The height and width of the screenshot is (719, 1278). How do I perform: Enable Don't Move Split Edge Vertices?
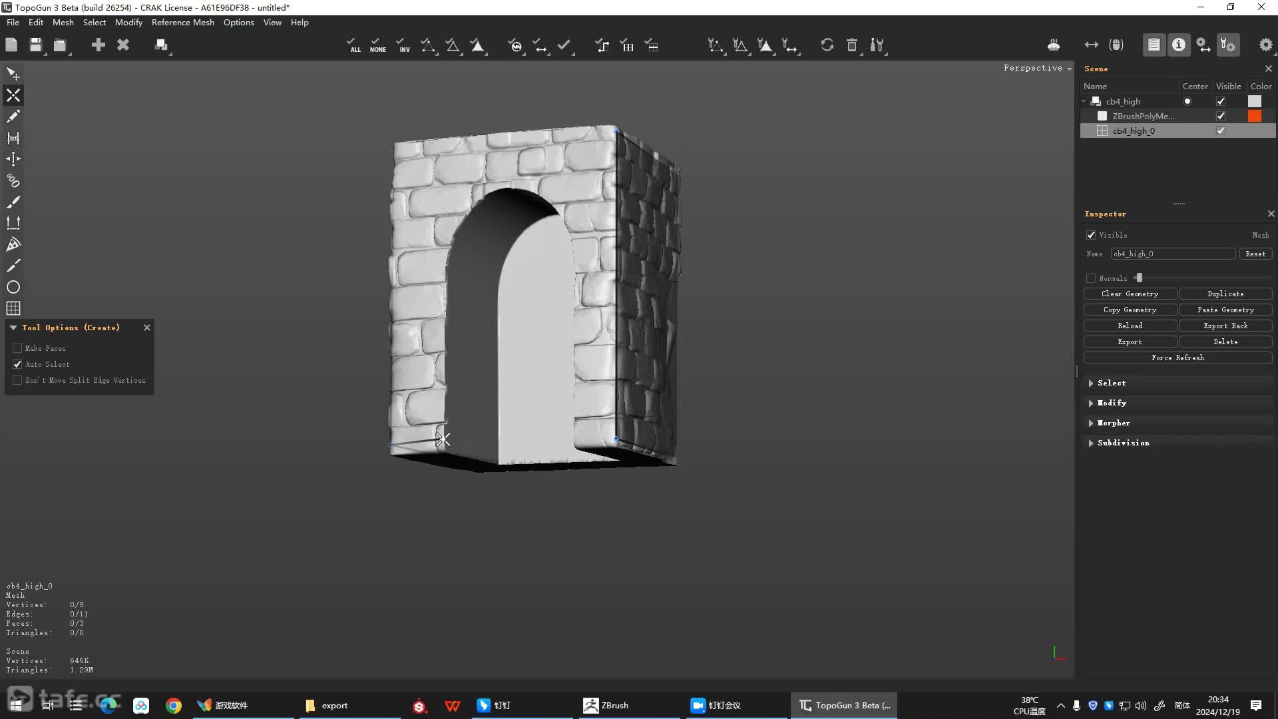(17, 380)
